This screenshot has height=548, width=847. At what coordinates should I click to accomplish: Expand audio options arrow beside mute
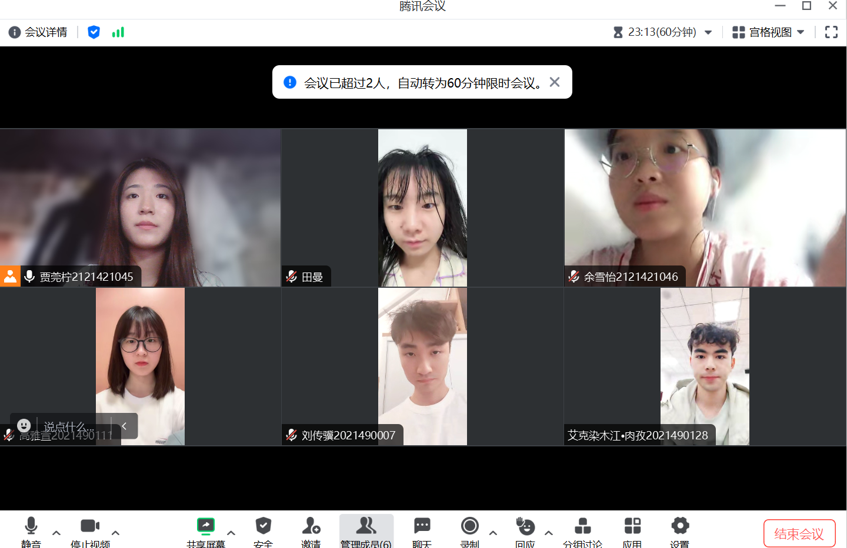tap(56, 533)
